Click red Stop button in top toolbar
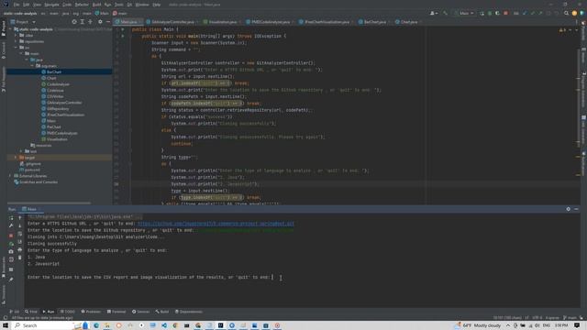Screen dimensions: 587x330 coord(505,13)
